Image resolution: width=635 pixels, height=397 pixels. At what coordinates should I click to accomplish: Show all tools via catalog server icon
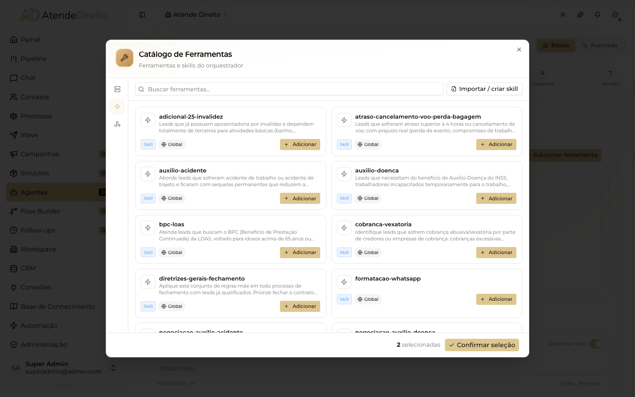[x=117, y=89]
